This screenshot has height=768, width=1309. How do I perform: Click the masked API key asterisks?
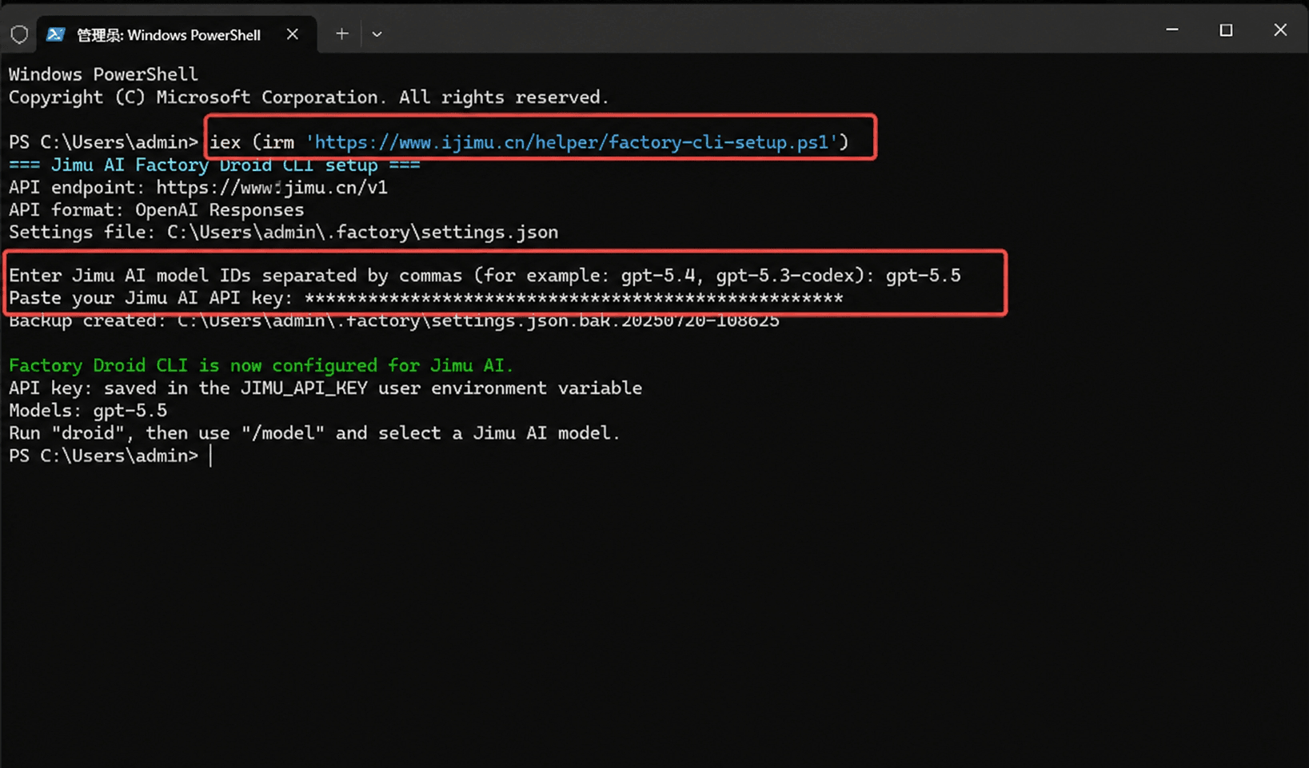(x=573, y=298)
